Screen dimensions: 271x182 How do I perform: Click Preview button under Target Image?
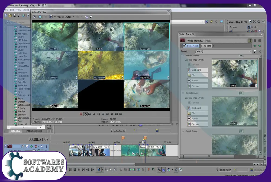tap(198, 124)
